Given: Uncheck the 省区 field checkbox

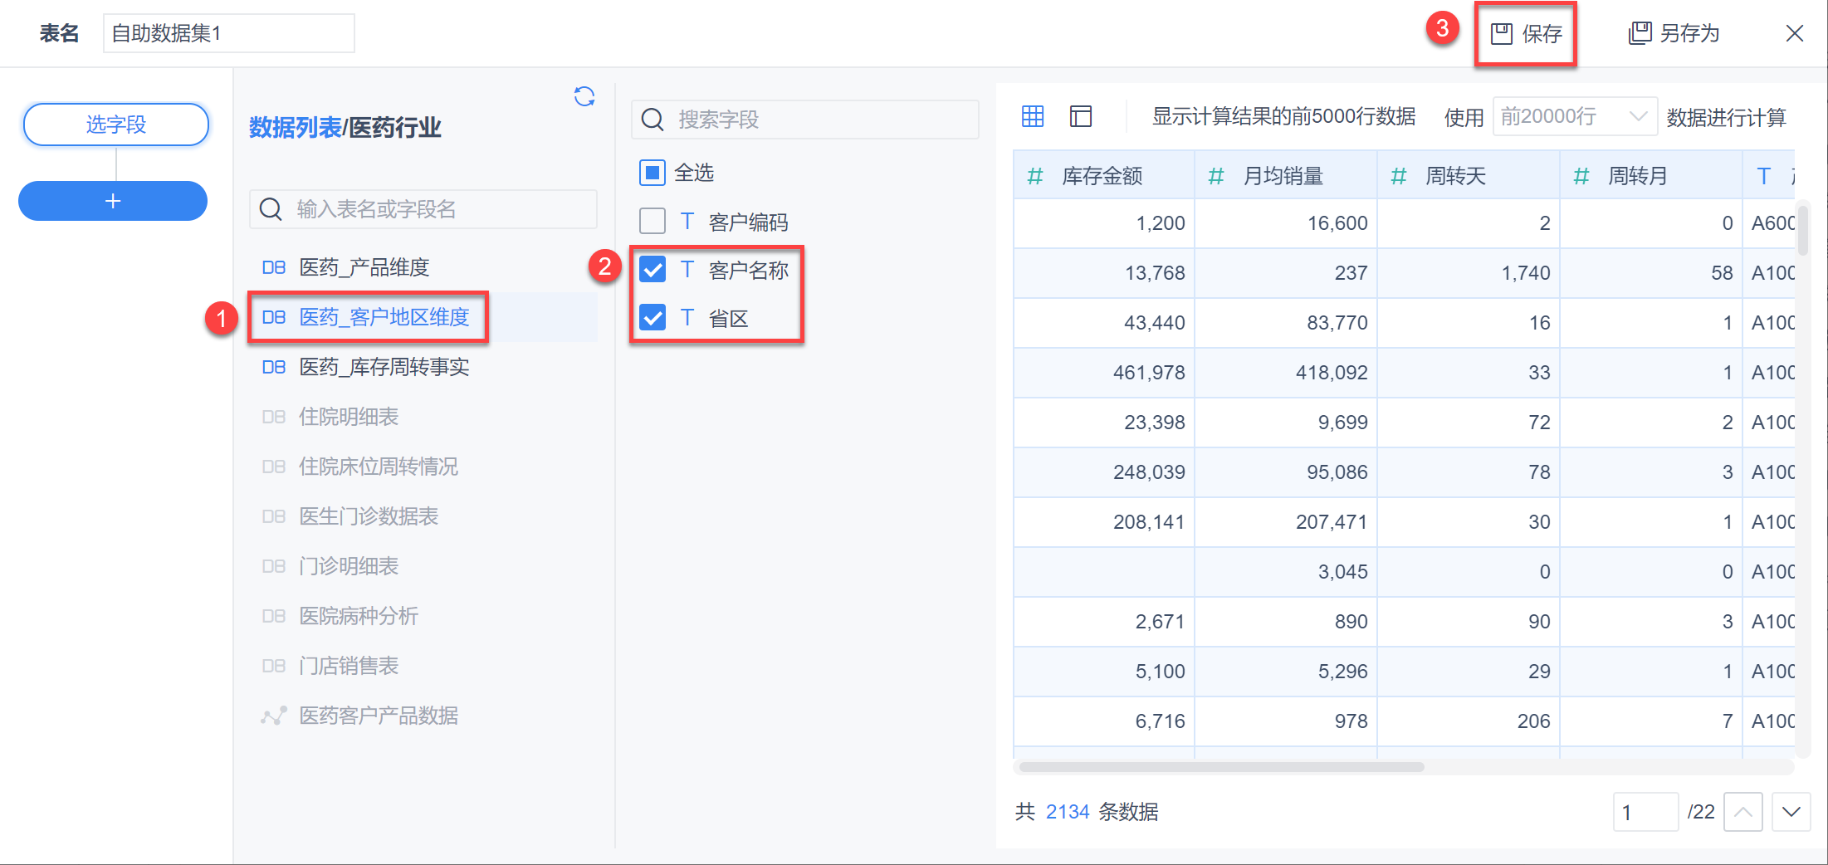Looking at the screenshot, I should (x=653, y=318).
